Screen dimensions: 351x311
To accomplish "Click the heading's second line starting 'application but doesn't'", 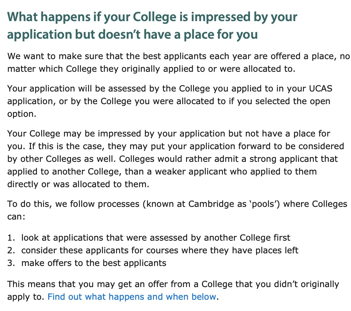I will (132, 34).
